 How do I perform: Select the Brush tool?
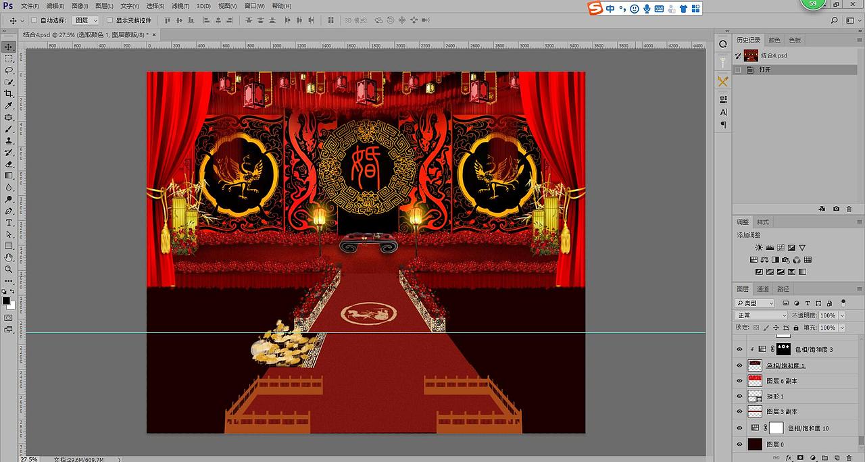(x=9, y=129)
